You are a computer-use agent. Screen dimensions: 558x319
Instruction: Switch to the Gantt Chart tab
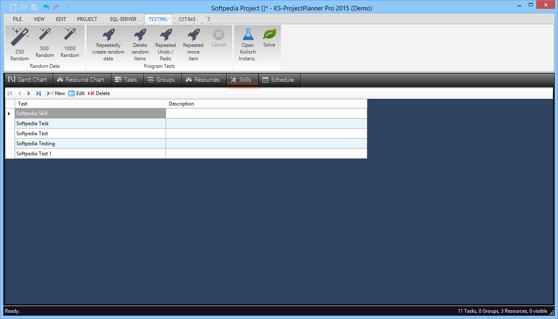point(29,80)
